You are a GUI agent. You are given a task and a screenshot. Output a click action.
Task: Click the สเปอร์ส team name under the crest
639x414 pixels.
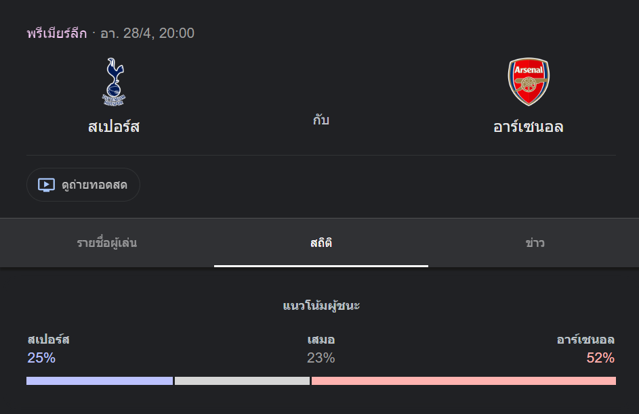click(x=114, y=127)
